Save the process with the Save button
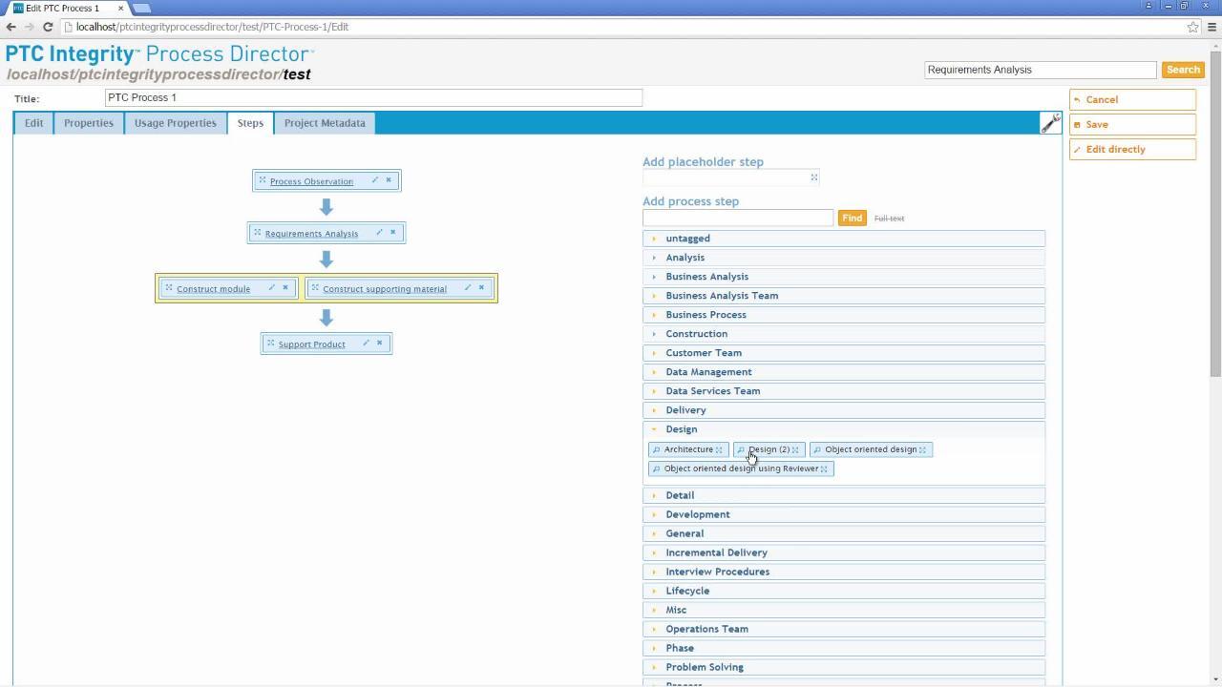The image size is (1222, 687). pyautogui.click(x=1132, y=124)
